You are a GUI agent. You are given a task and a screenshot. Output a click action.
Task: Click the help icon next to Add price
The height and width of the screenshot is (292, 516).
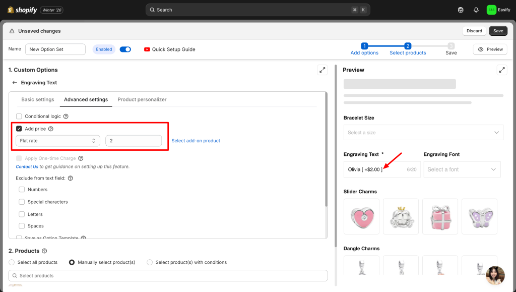pyautogui.click(x=50, y=129)
